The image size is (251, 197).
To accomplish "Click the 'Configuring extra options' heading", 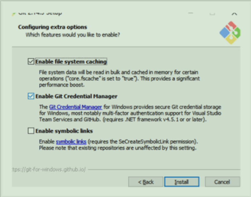I will coord(52,27).
